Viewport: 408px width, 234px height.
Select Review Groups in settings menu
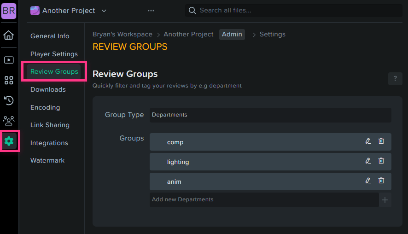54,71
